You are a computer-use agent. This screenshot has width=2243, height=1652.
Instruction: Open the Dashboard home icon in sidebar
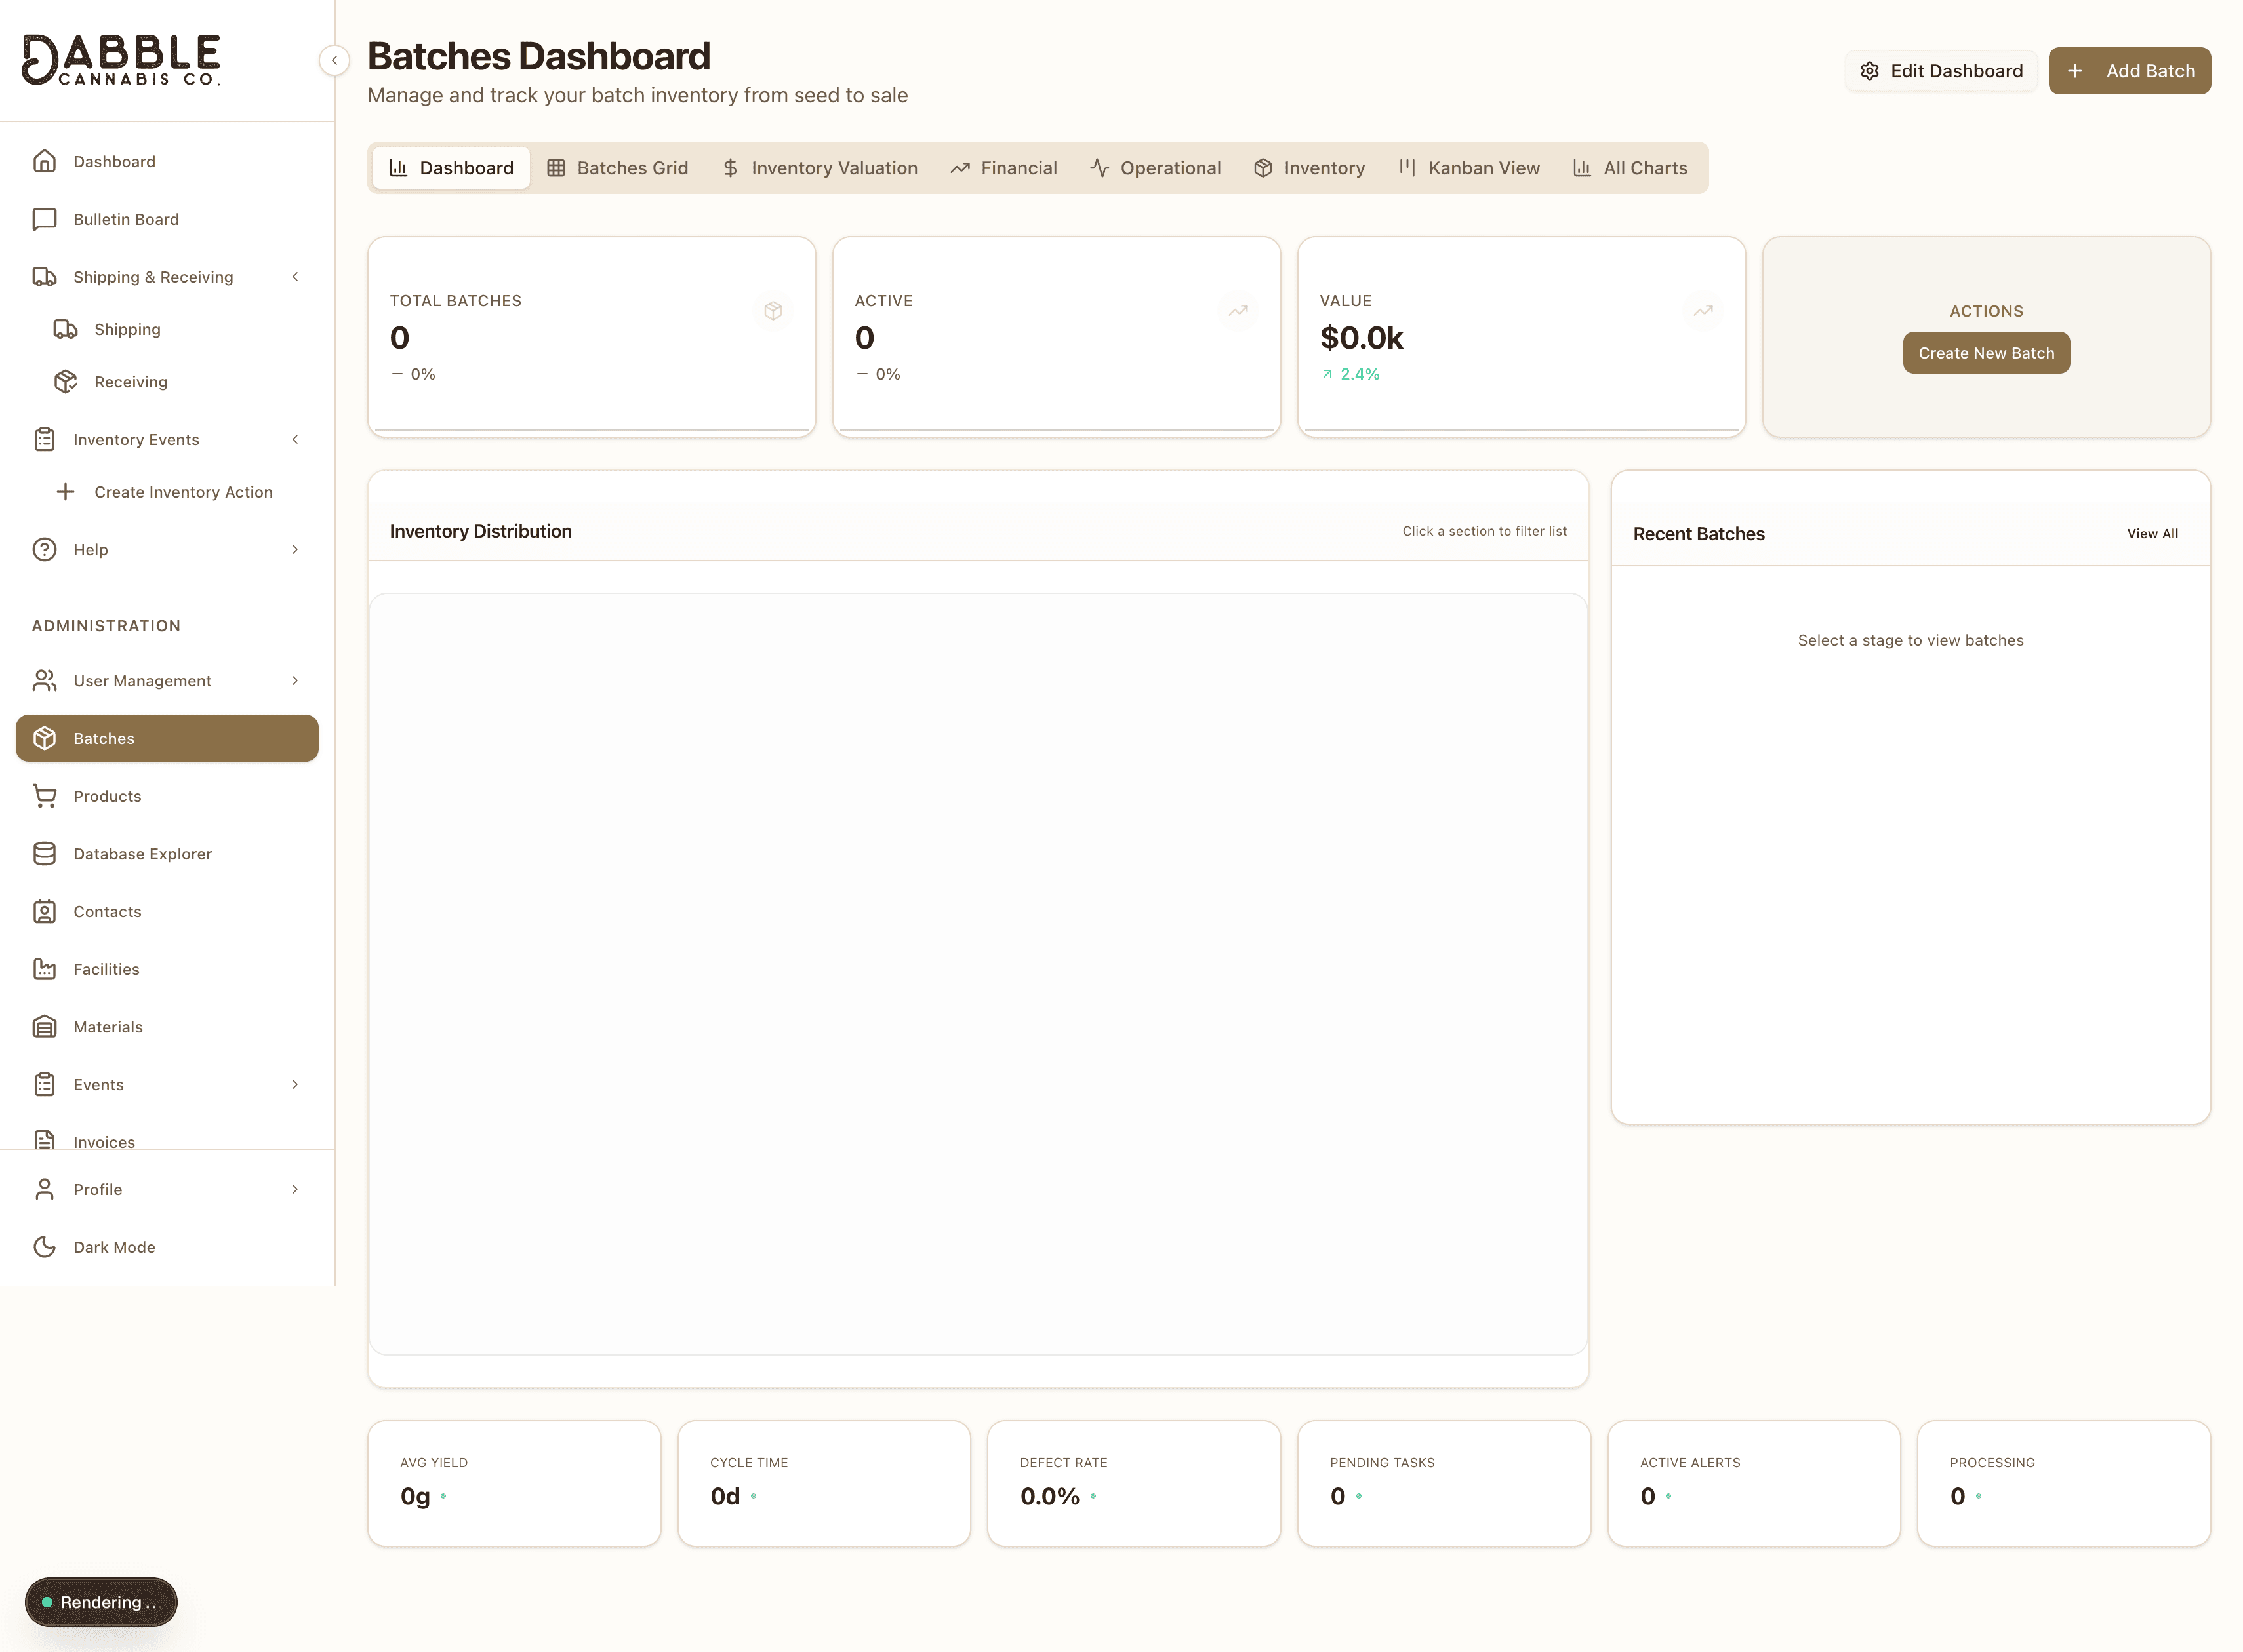(x=44, y=161)
